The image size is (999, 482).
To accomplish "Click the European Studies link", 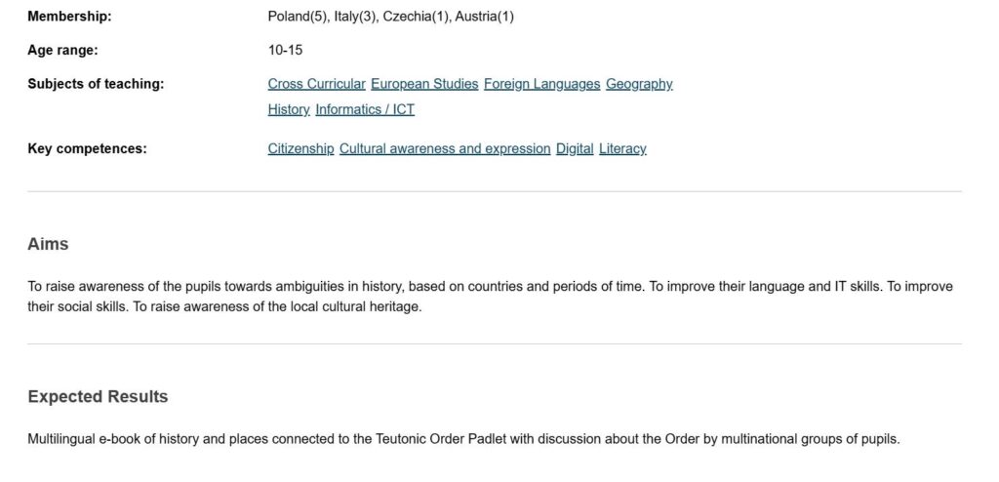I will pyautogui.click(x=424, y=84).
